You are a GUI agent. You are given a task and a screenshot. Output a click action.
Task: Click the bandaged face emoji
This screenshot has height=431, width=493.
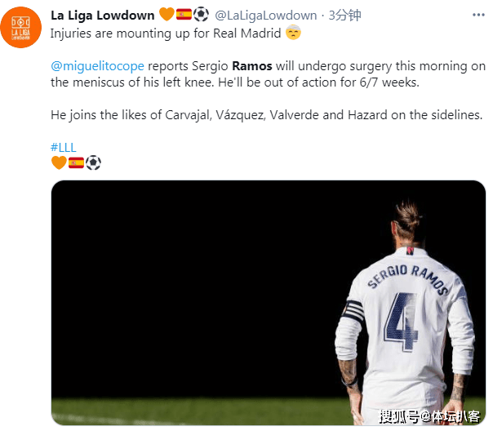point(293,32)
